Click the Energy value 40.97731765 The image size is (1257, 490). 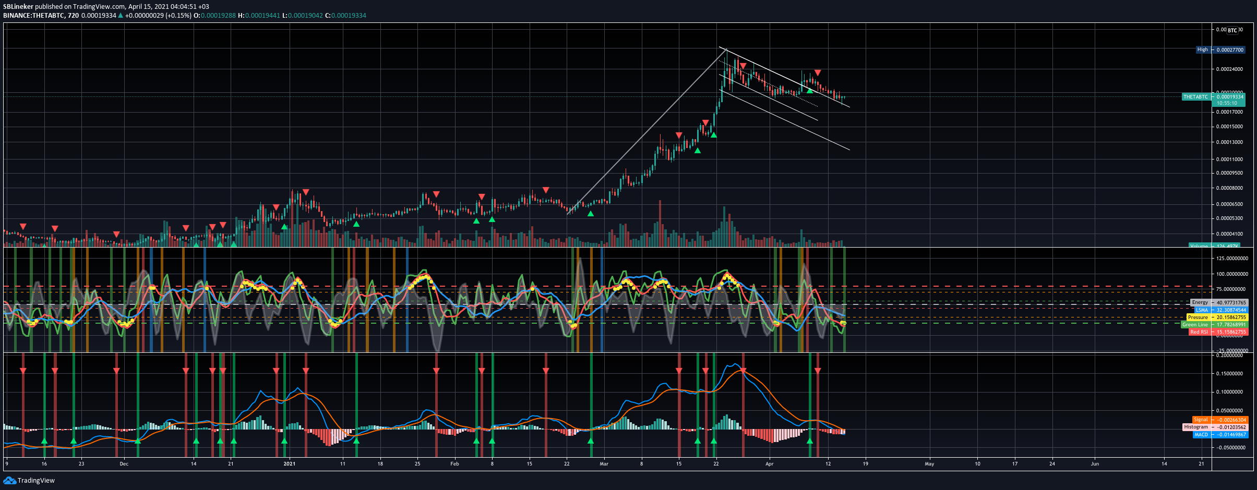click(x=1231, y=302)
